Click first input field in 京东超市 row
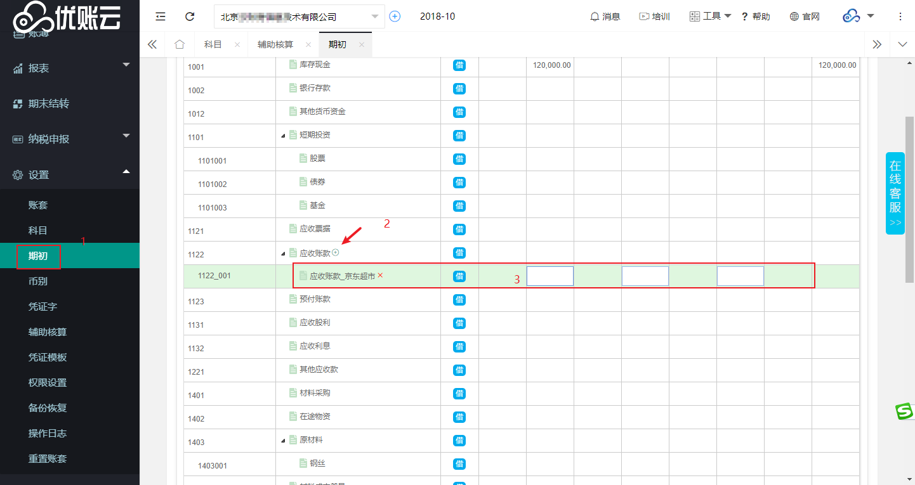Screen dimensions: 915x485 click(550, 276)
